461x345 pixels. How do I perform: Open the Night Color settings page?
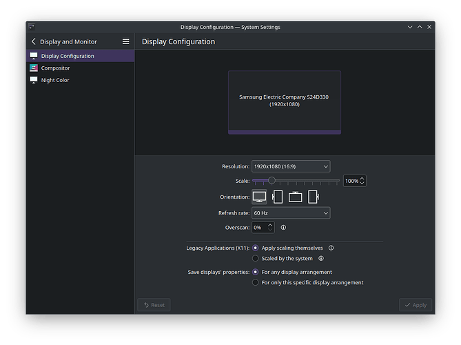(55, 80)
